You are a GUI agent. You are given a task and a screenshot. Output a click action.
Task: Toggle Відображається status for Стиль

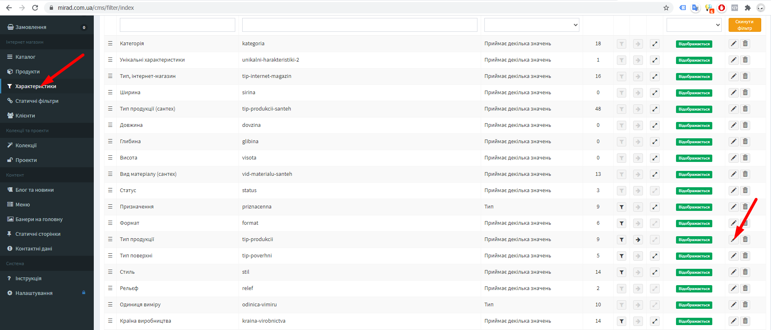click(x=694, y=272)
